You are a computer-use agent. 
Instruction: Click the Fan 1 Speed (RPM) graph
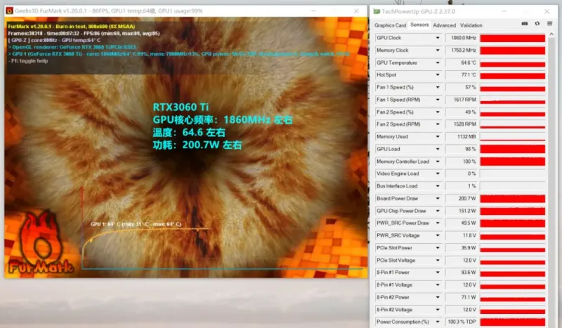(513, 100)
